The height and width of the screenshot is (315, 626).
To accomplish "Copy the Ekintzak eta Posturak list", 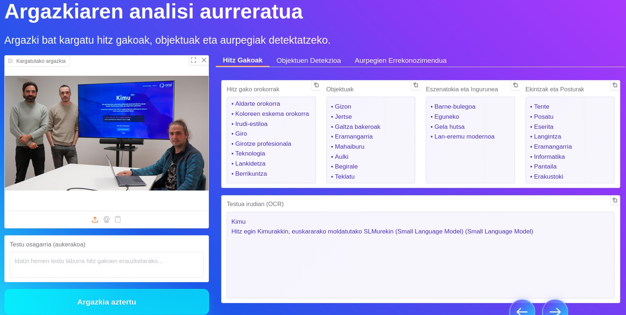I will click(615, 85).
